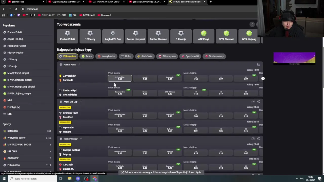The width and height of the screenshot is (324, 182).
Task: Open 1.Francja top event tile
Action: coord(181,36)
